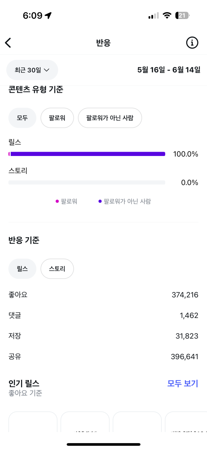
Task: Switch to the 릴스 reaction tab
Action: point(22,269)
